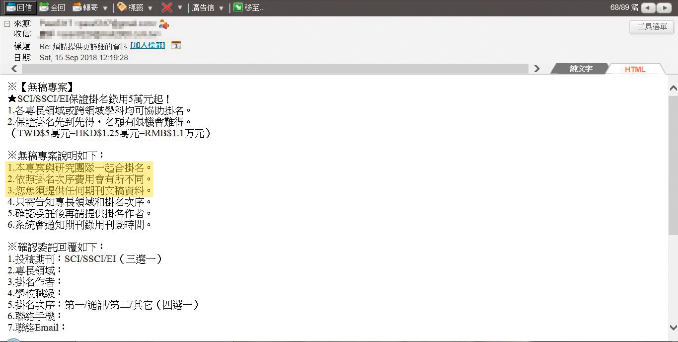
Task: Open the 工具選單 tools menu
Action: coord(652,27)
